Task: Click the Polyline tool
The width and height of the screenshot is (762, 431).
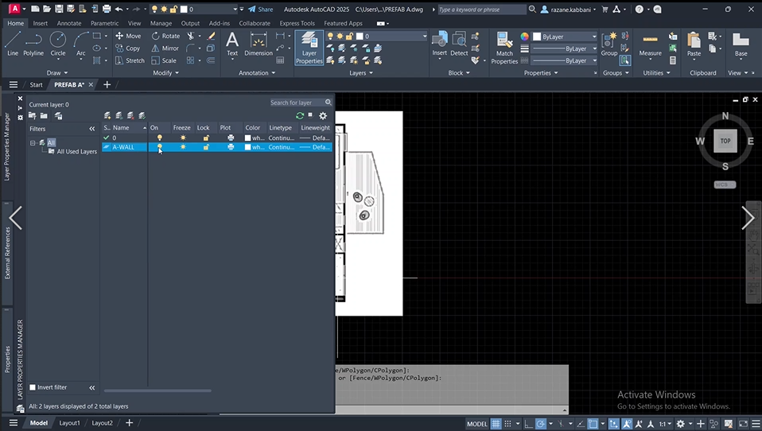Action: click(x=33, y=43)
